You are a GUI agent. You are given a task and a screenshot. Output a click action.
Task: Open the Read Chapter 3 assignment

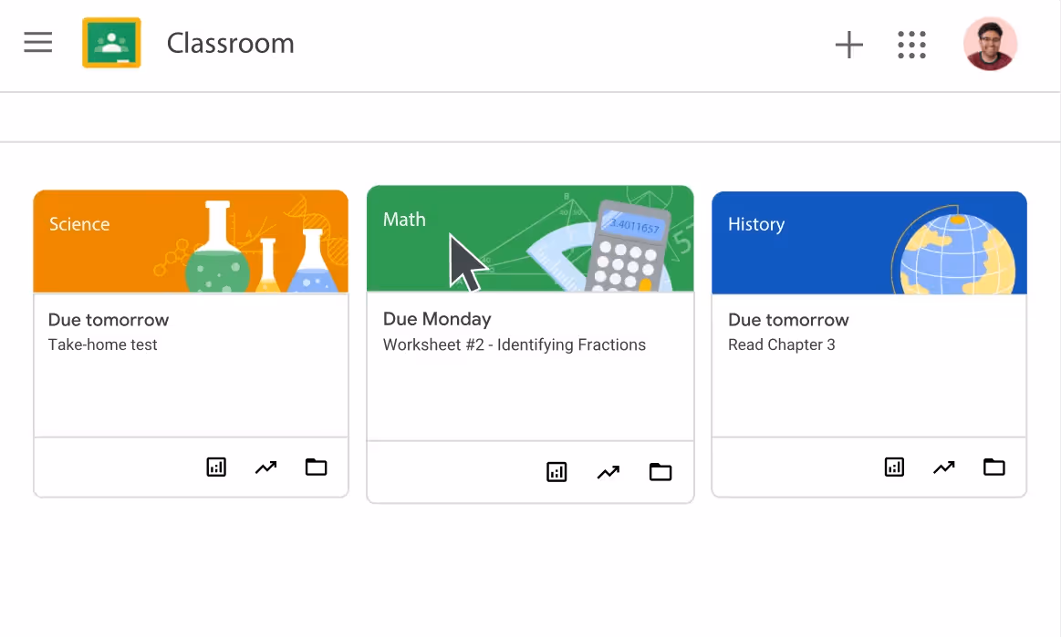coord(782,344)
